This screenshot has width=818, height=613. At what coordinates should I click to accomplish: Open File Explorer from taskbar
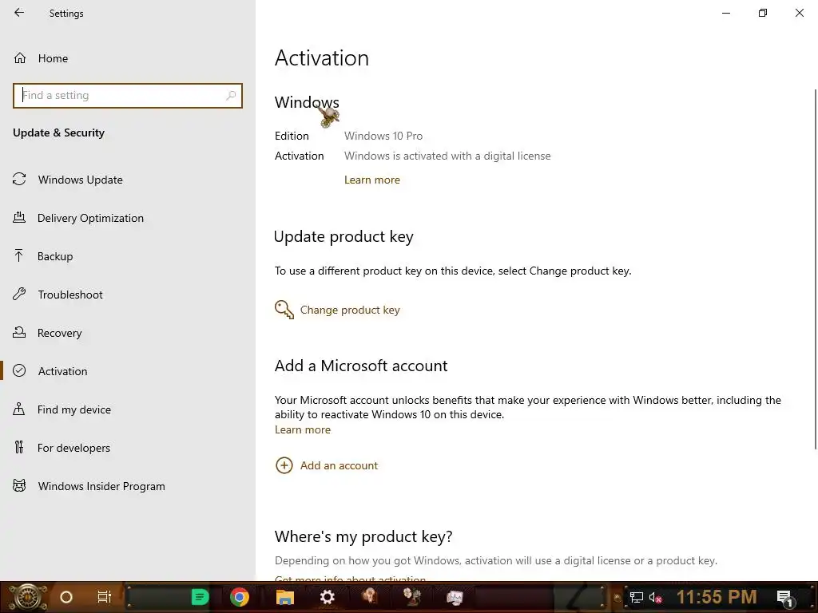[x=285, y=597]
